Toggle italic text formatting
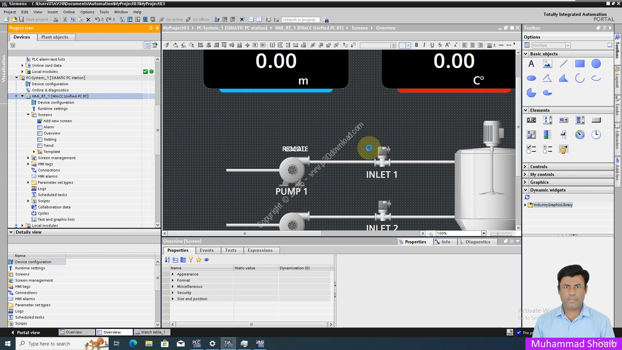622x350 pixels. 424,45
